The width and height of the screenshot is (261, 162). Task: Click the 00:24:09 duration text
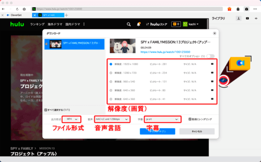point(146,47)
